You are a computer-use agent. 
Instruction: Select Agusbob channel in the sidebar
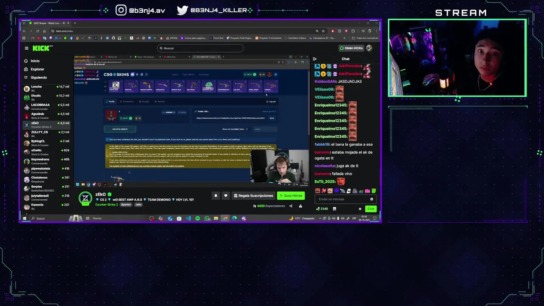pyautogui.click(x=46, y=116)
